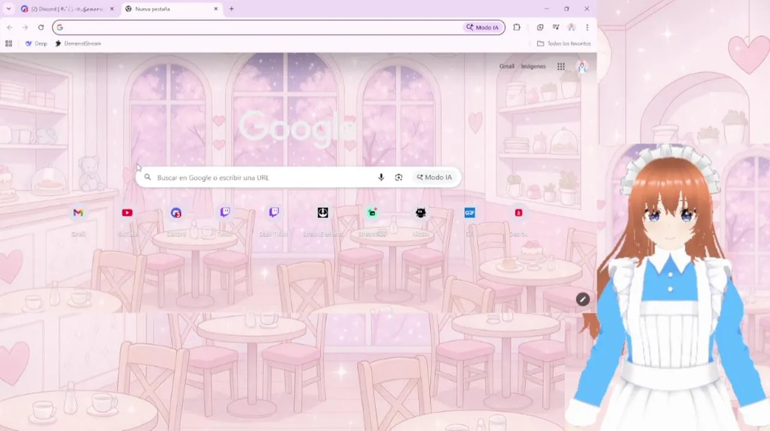Open the Gmail link at top right
Viewport: 770px width, 431px height.
[507, 66]
